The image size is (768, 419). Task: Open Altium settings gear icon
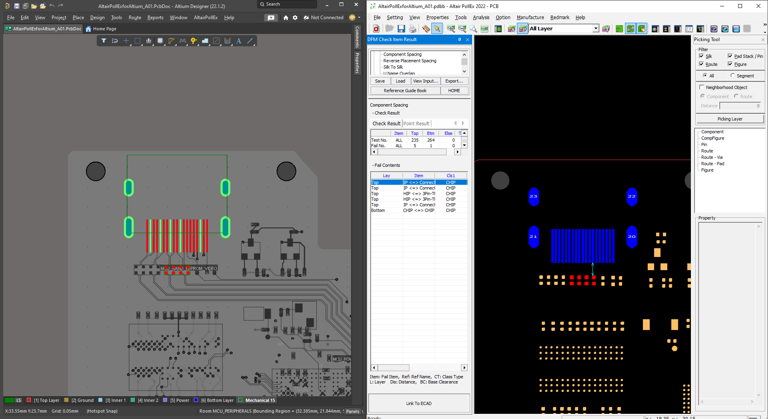tap(295, 18)
